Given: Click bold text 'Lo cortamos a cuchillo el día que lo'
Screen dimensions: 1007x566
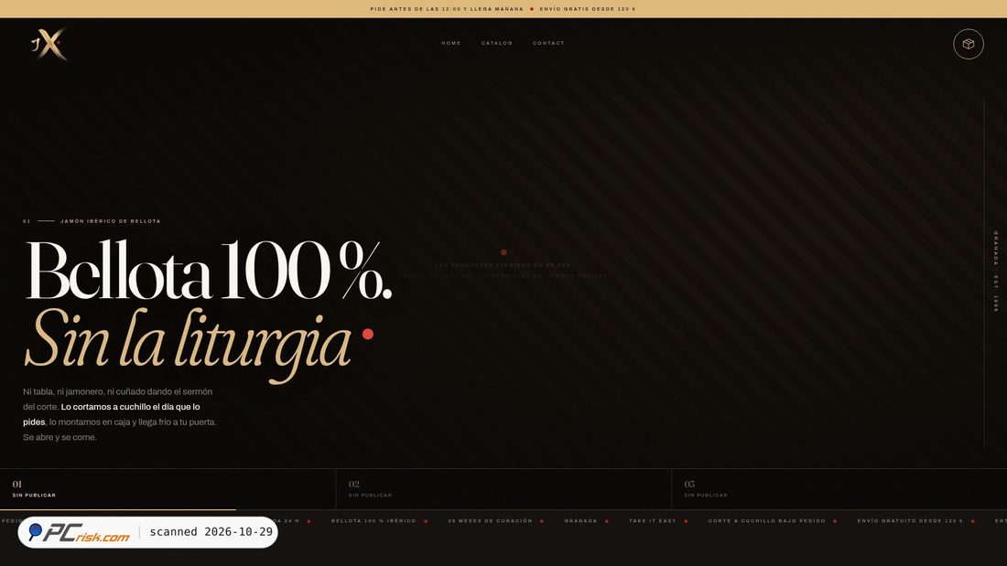Looking at the screenshot, I should click(130, 407).
